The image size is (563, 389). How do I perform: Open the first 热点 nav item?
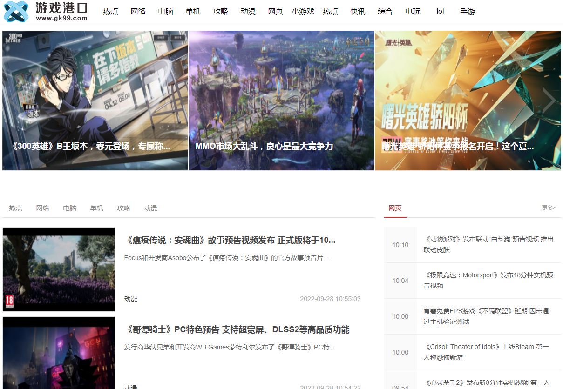110,12
